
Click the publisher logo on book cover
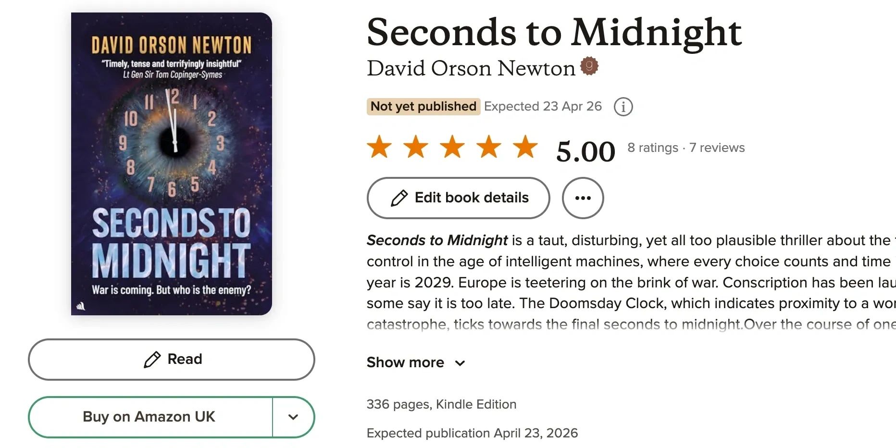(81, 306)
